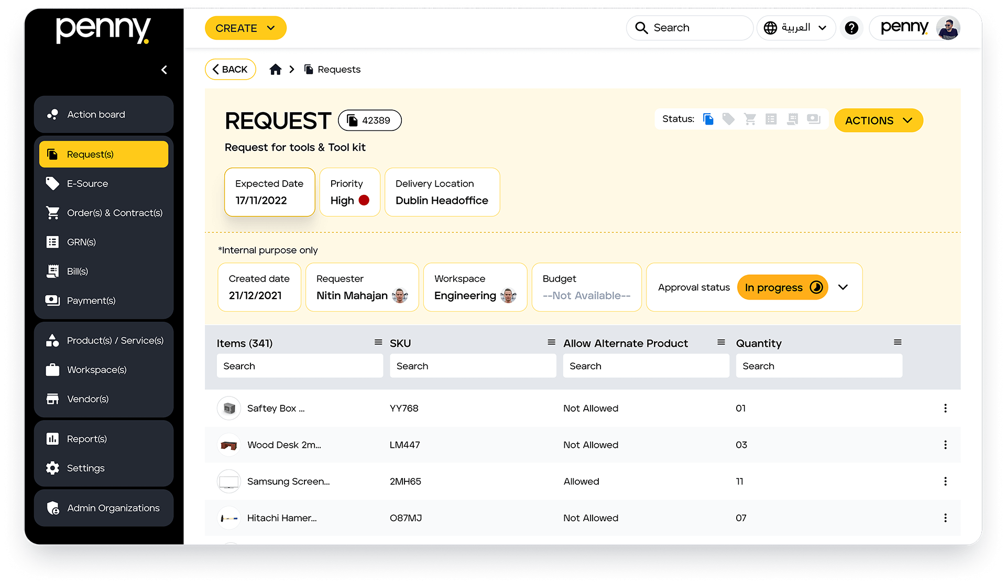Click the bill receipt status icon
The height and width of the screenshot is (585, 1006).
[792, 119]
